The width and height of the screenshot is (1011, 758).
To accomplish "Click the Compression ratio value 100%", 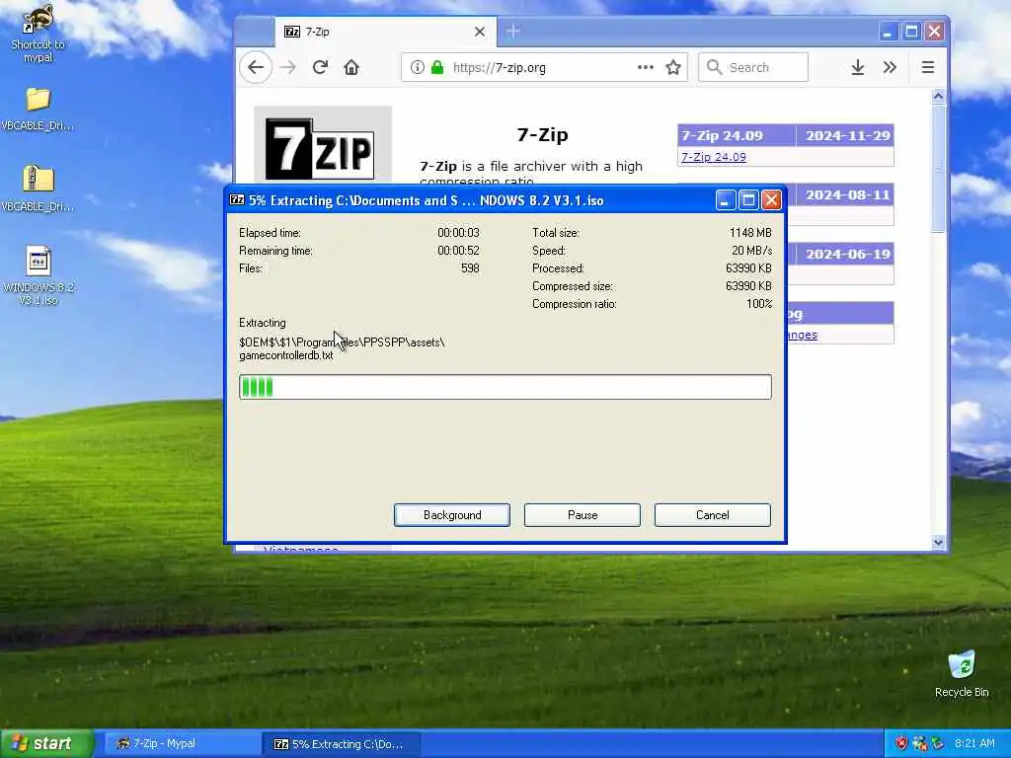I will (x=759, y=304).
